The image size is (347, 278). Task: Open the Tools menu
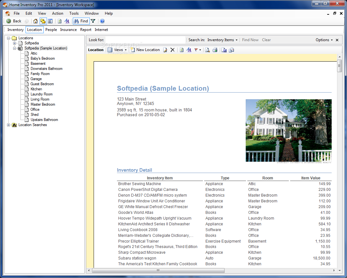point(74,13)
